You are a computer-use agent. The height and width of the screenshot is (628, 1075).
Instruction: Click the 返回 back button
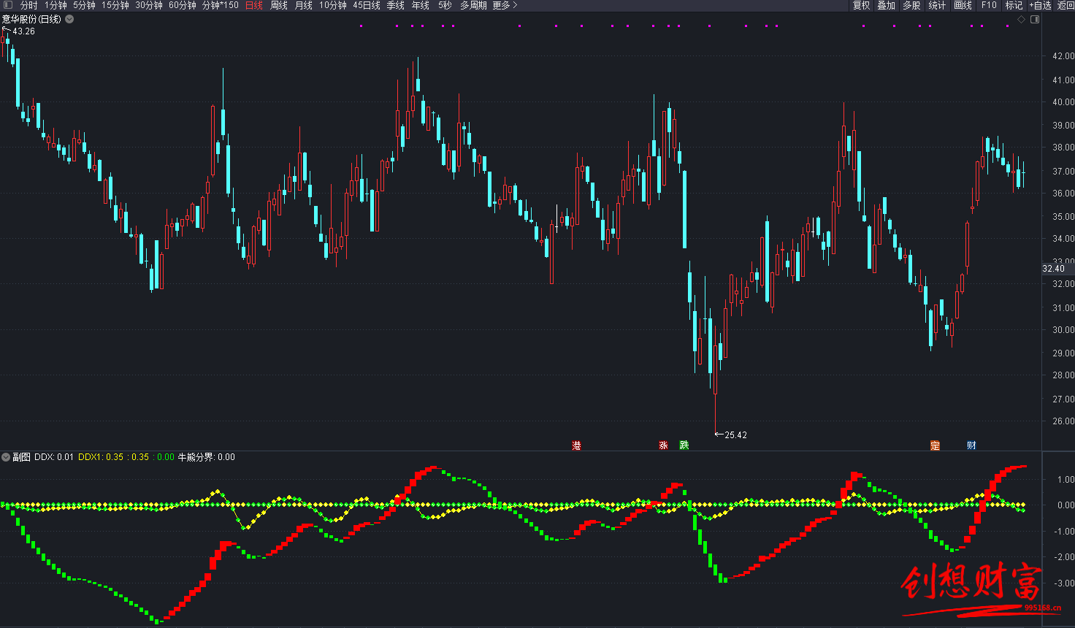point(1066,5)
